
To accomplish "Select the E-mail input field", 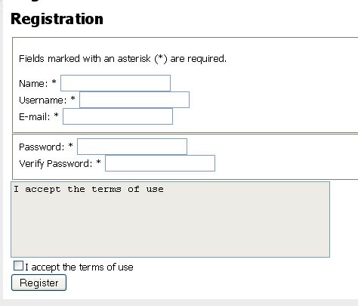I will 118,116.
